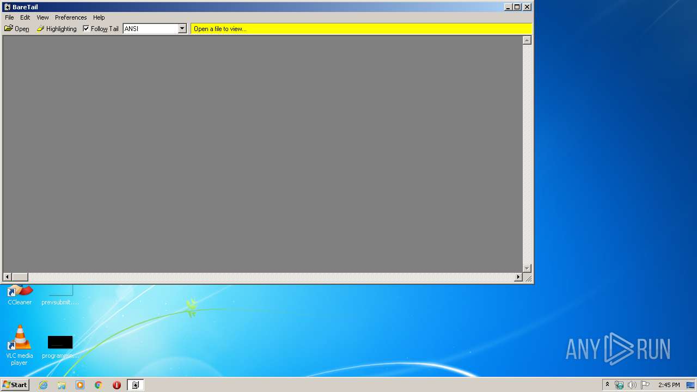Open Windows Explorer from taskbar
Image resolution: width=697 pixels, height=392 pixels.
point(62,385)
